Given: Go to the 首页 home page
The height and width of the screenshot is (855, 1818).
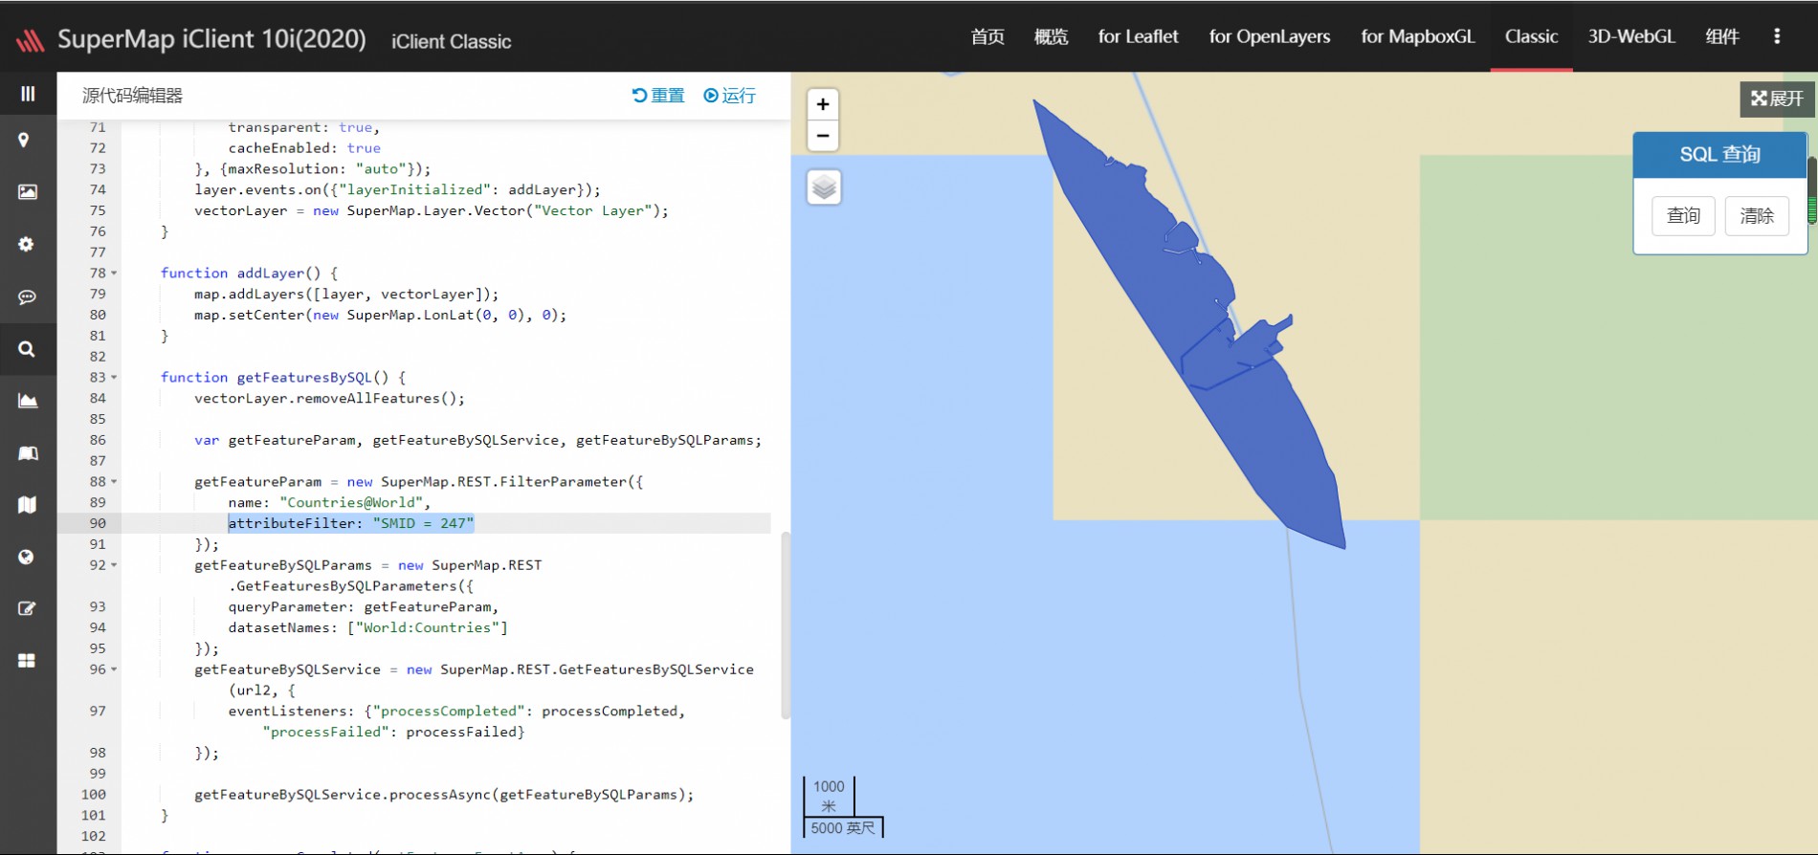Looking at the screenshot, I should pos(987,36).
